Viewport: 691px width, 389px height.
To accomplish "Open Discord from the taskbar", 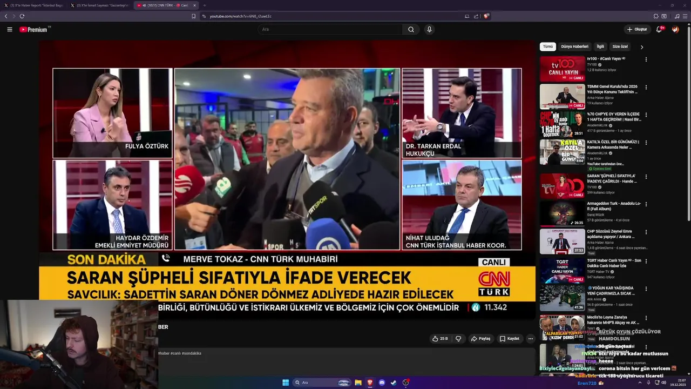I will [382, 383].
